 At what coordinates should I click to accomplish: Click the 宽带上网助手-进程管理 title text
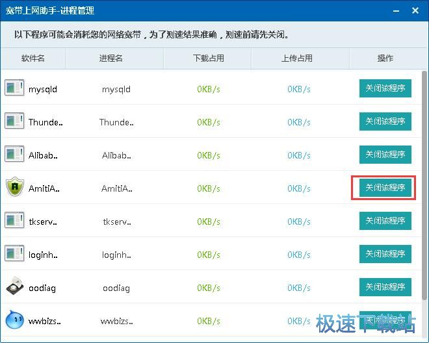click(50, 10)
